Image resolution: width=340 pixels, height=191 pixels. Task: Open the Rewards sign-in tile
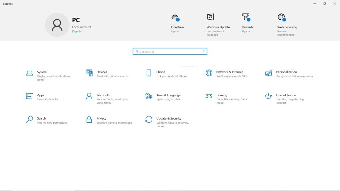pyautogui.click(x=247, y=23)
